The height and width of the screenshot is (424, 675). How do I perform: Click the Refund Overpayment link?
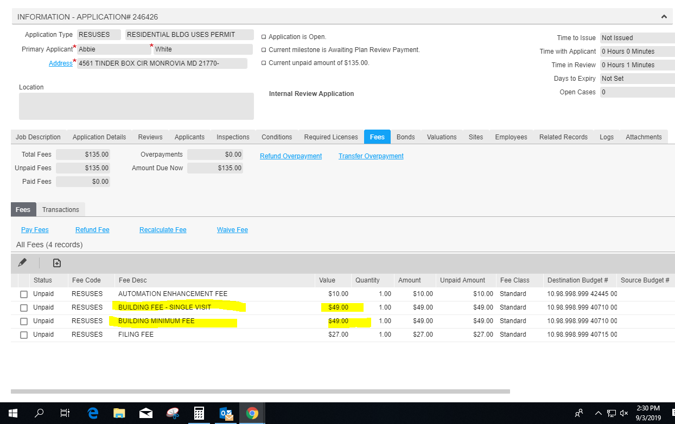coord(291,156)
